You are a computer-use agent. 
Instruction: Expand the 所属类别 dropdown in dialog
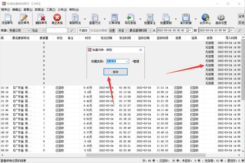[x=127, y=61]
